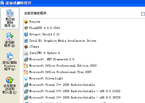Open 设定程序访问和默认值 sidebar icon
The image size is (145, 103).
(10, 80)
